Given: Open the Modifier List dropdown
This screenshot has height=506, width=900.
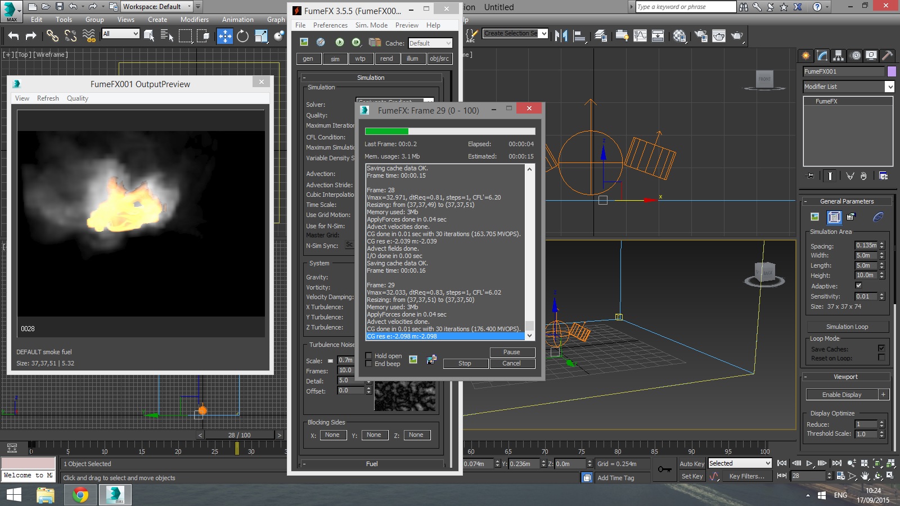Looking at the screenshot, I should click(x=848, y=87).
